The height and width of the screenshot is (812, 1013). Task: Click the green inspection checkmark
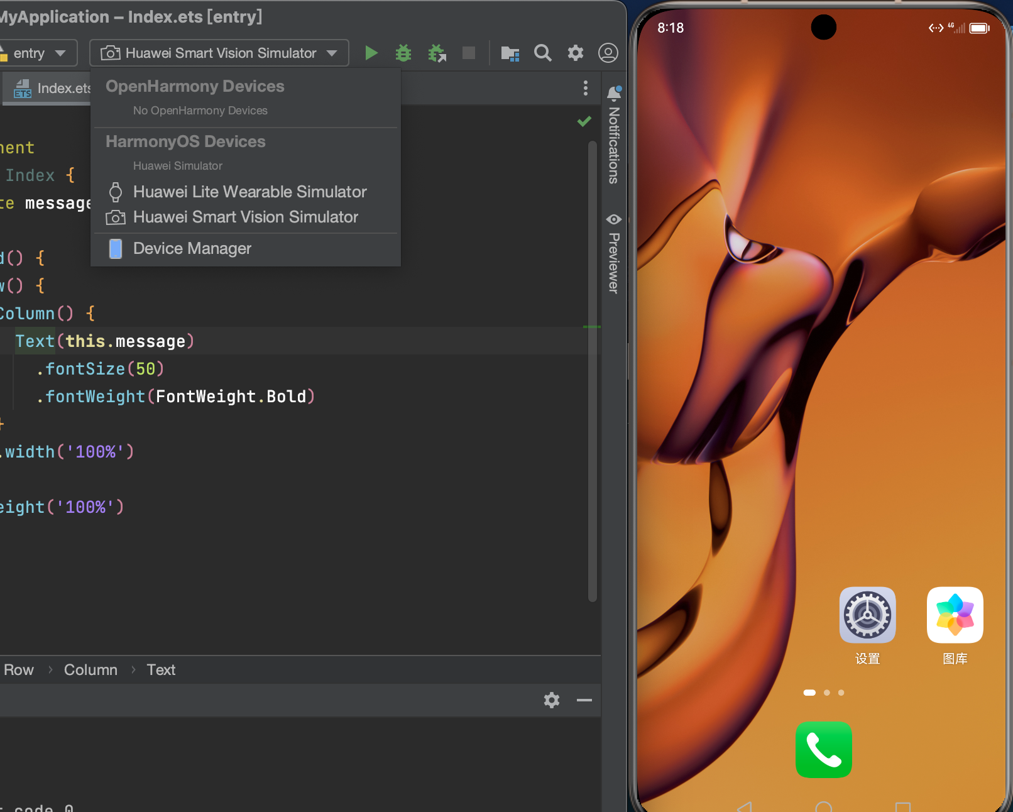(x=584, y=121)
